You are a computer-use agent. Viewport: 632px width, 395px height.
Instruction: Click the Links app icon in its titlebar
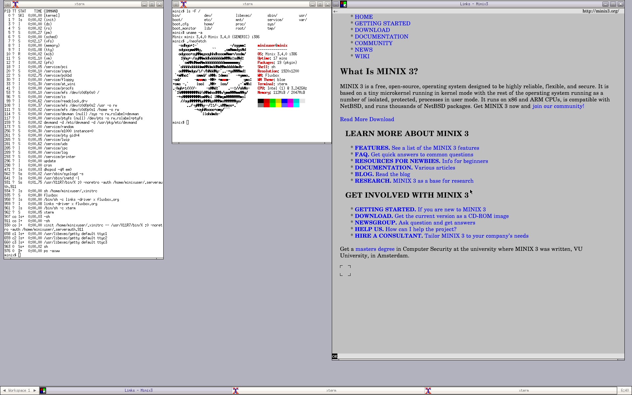pos(343,4)
